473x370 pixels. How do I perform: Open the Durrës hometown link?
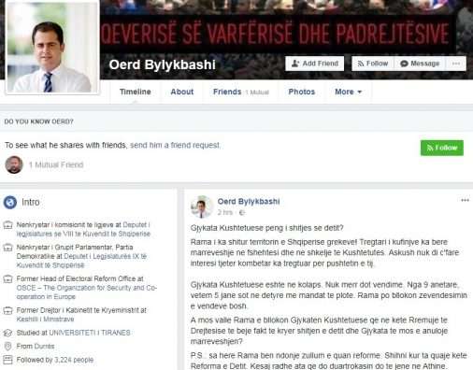[44, 346]
